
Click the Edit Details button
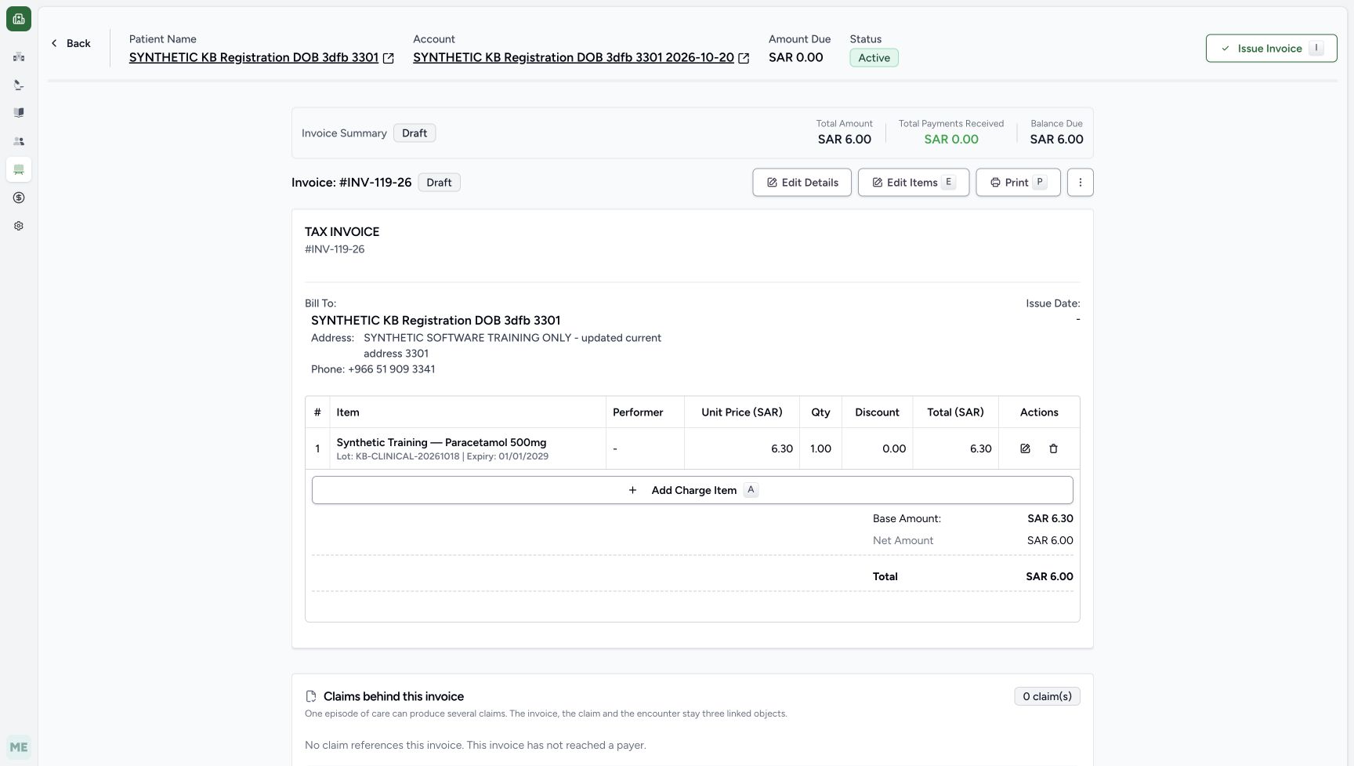coord(802,183)
